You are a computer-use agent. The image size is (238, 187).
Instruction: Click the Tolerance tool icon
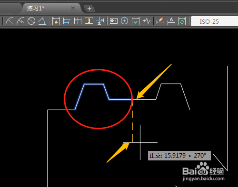click(x=114, y=21)
